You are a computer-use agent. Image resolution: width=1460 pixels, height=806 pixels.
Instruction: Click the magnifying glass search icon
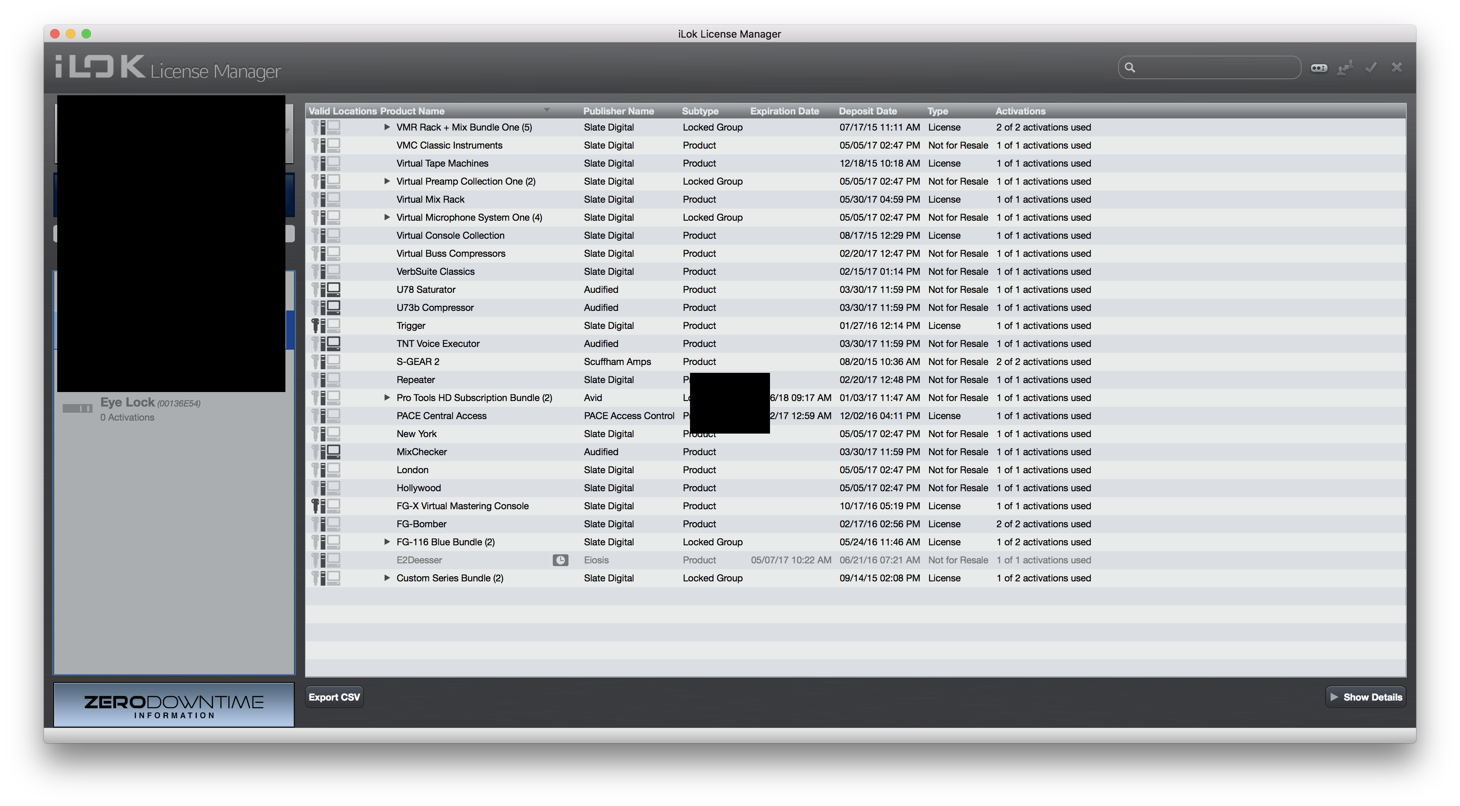click(x=1130, y=67)
